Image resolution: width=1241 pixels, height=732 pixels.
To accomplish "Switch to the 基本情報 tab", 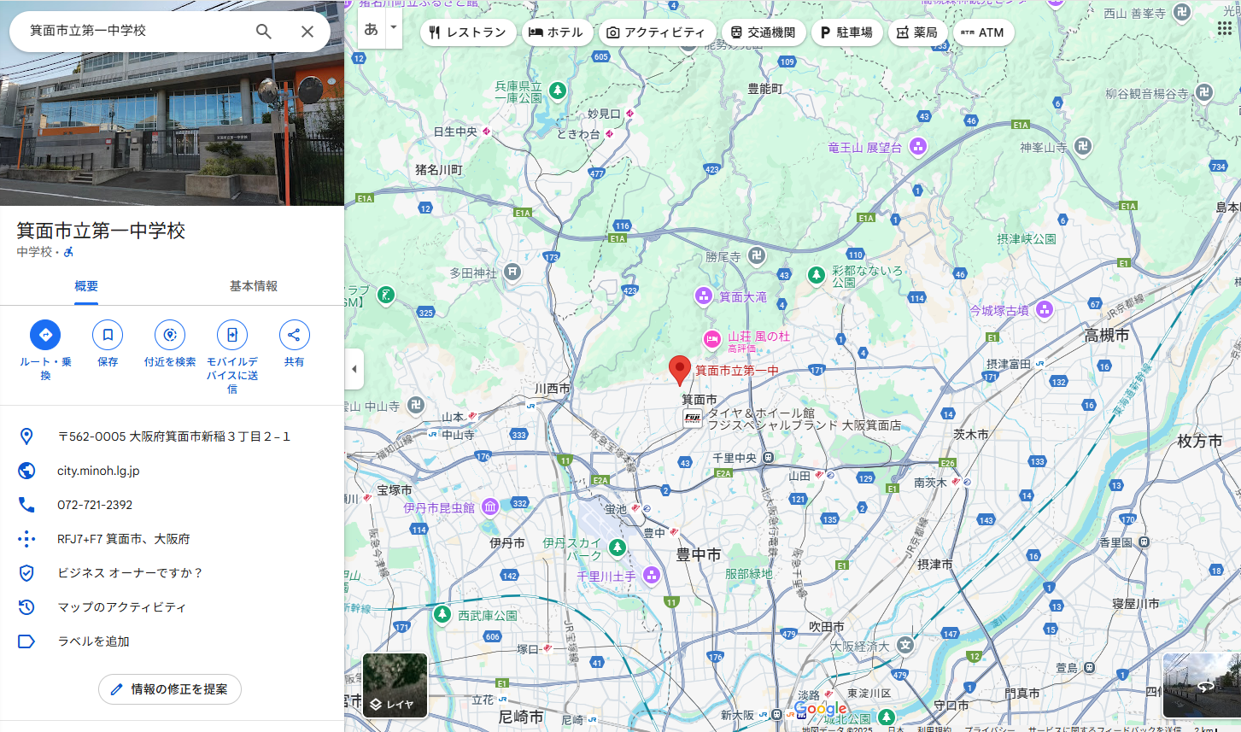I will pyautogui.click(x=254, y=286).
